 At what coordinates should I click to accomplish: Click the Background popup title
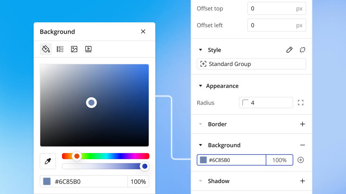coord(57,32)
